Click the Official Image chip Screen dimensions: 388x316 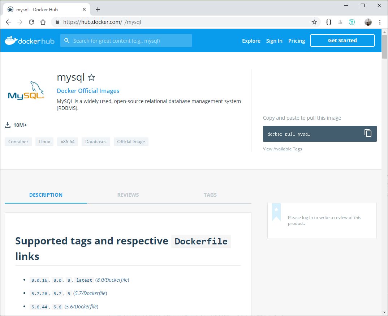(131, 142)
